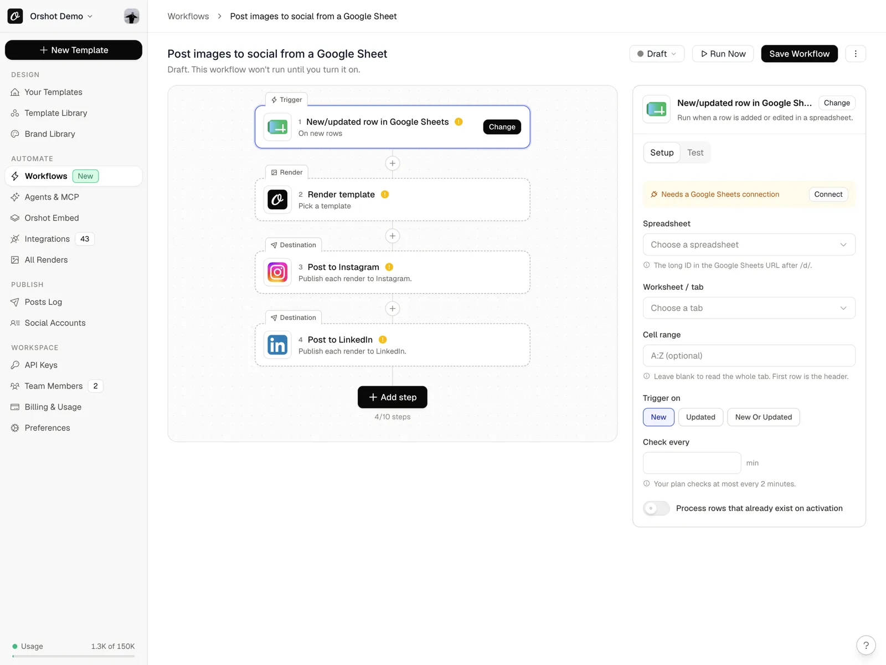Click the Instagram icon in step 3
Viewport: 886px width, 665px height.
tap(277, 272)
